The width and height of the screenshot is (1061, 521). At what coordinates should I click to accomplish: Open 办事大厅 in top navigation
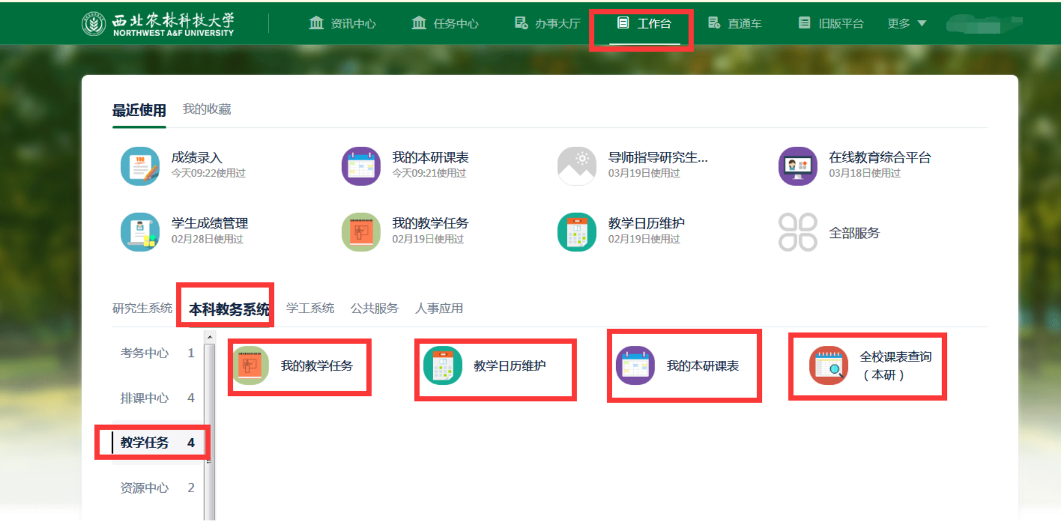click(548, 23)
